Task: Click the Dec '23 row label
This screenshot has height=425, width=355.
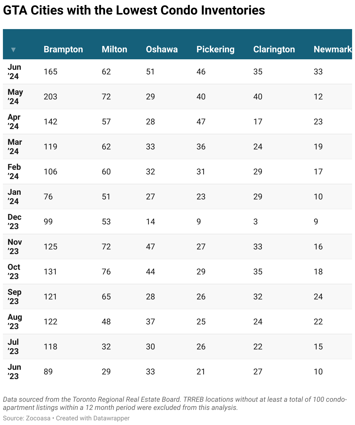Action: pyautogui.click(x=15, y=222)
